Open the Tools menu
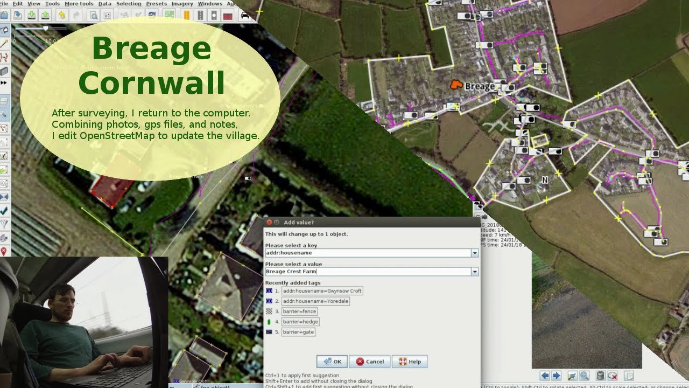Image resolution: width=689 pixels, height=388 pixels. pos(52,4)
